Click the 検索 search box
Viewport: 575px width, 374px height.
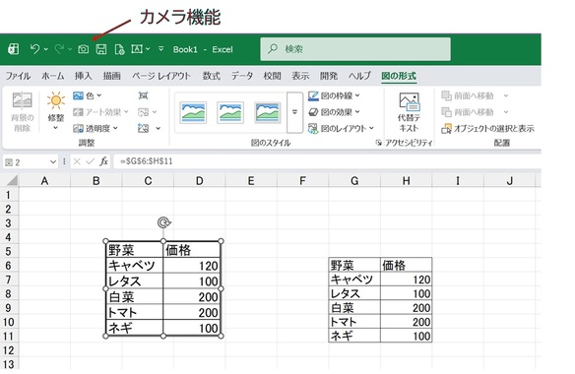click(355, 49)
